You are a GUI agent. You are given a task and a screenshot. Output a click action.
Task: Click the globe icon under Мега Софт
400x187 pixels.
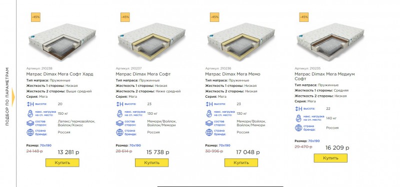click(x=119, y=132)
